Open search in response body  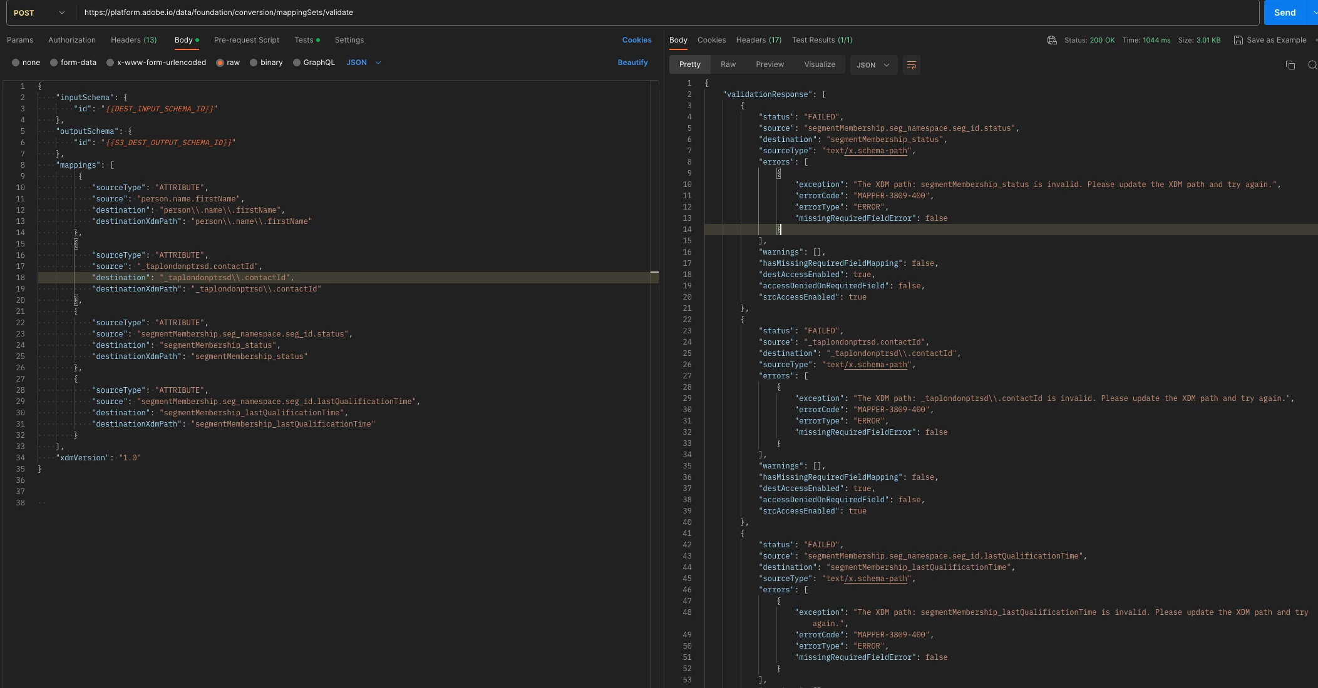tap(1312, 65)
